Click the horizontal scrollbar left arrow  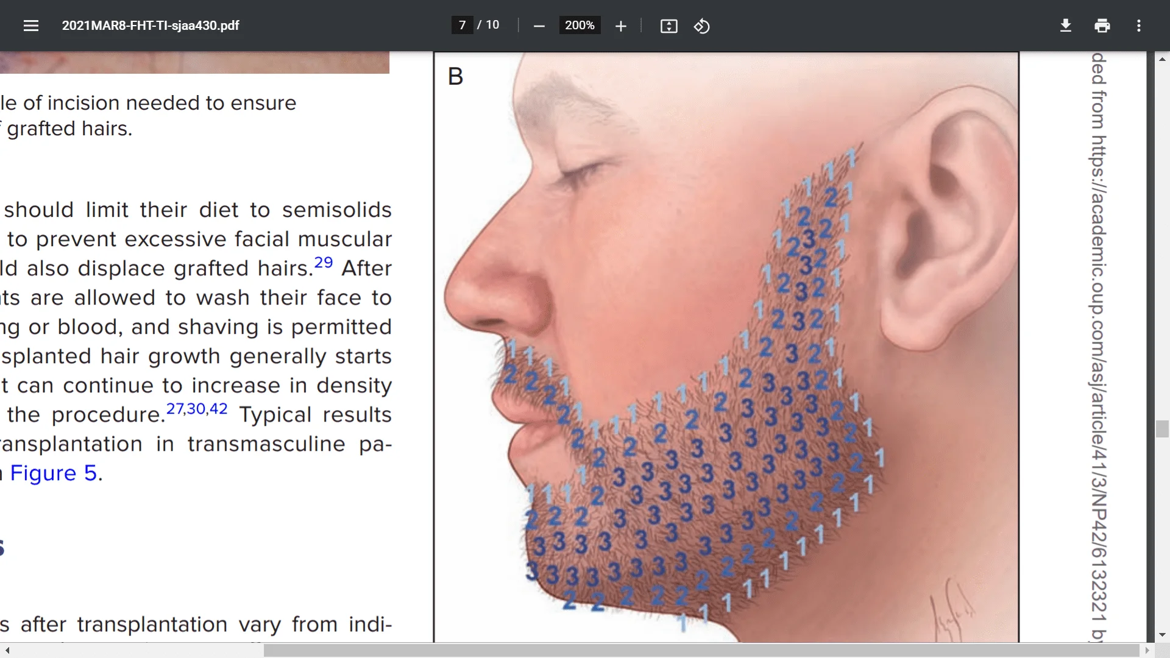(7, 651)
